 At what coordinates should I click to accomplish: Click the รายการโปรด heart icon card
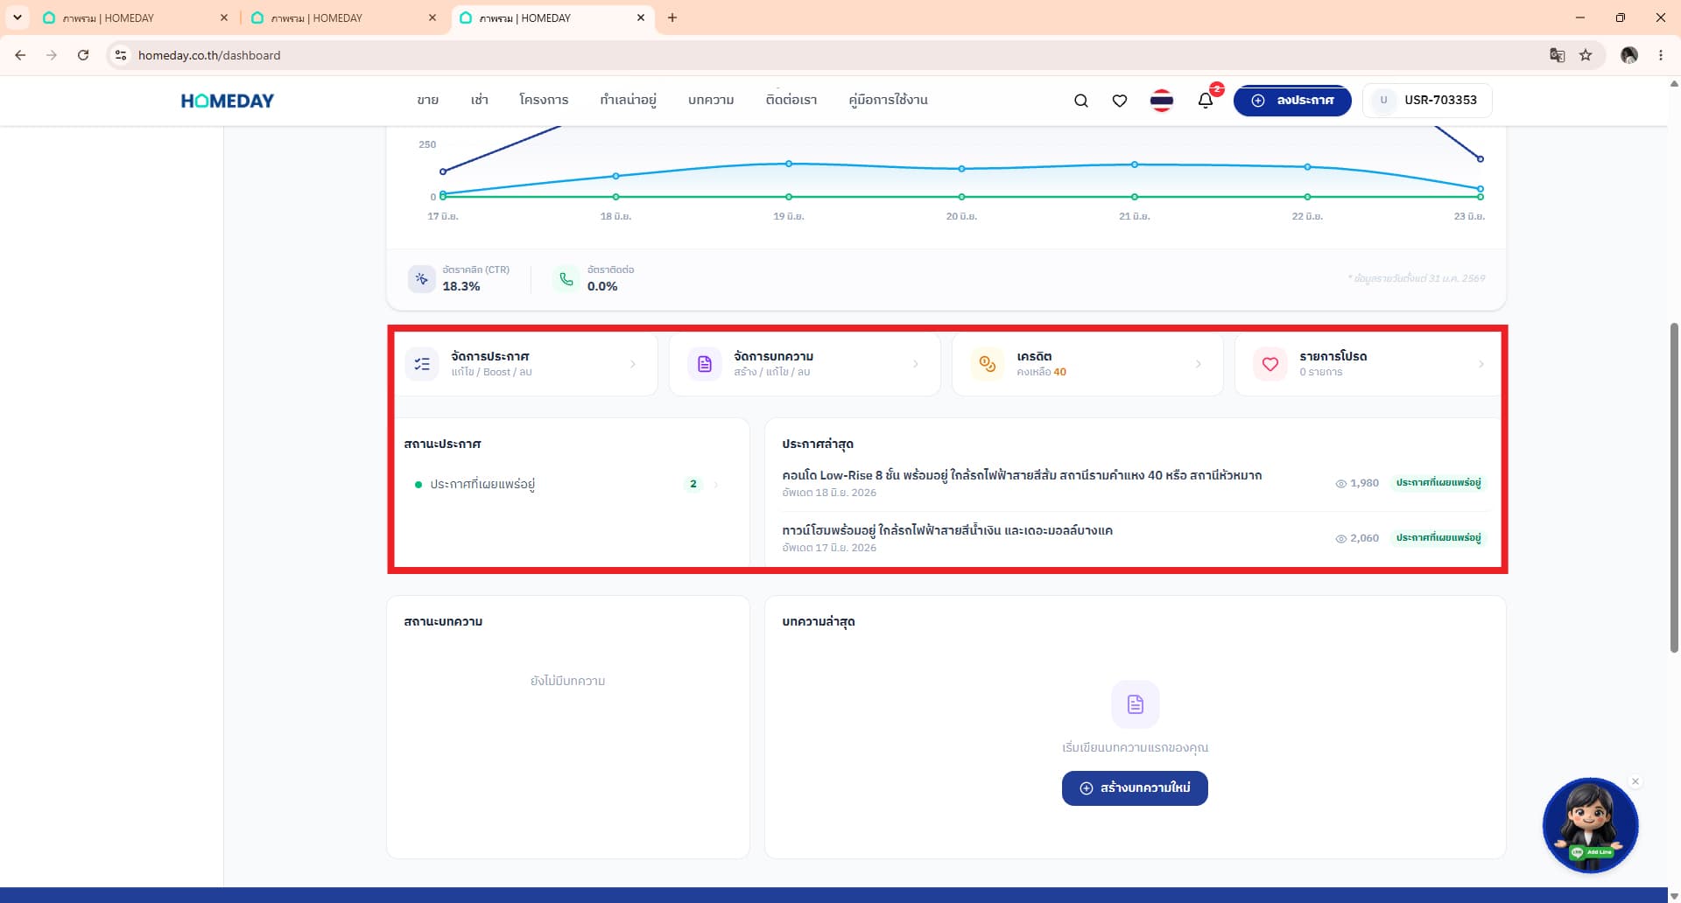pyautogui.click(x=1270, y=364)
